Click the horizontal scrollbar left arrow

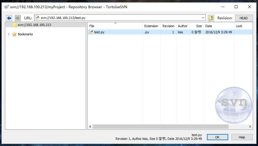[90, 126]
